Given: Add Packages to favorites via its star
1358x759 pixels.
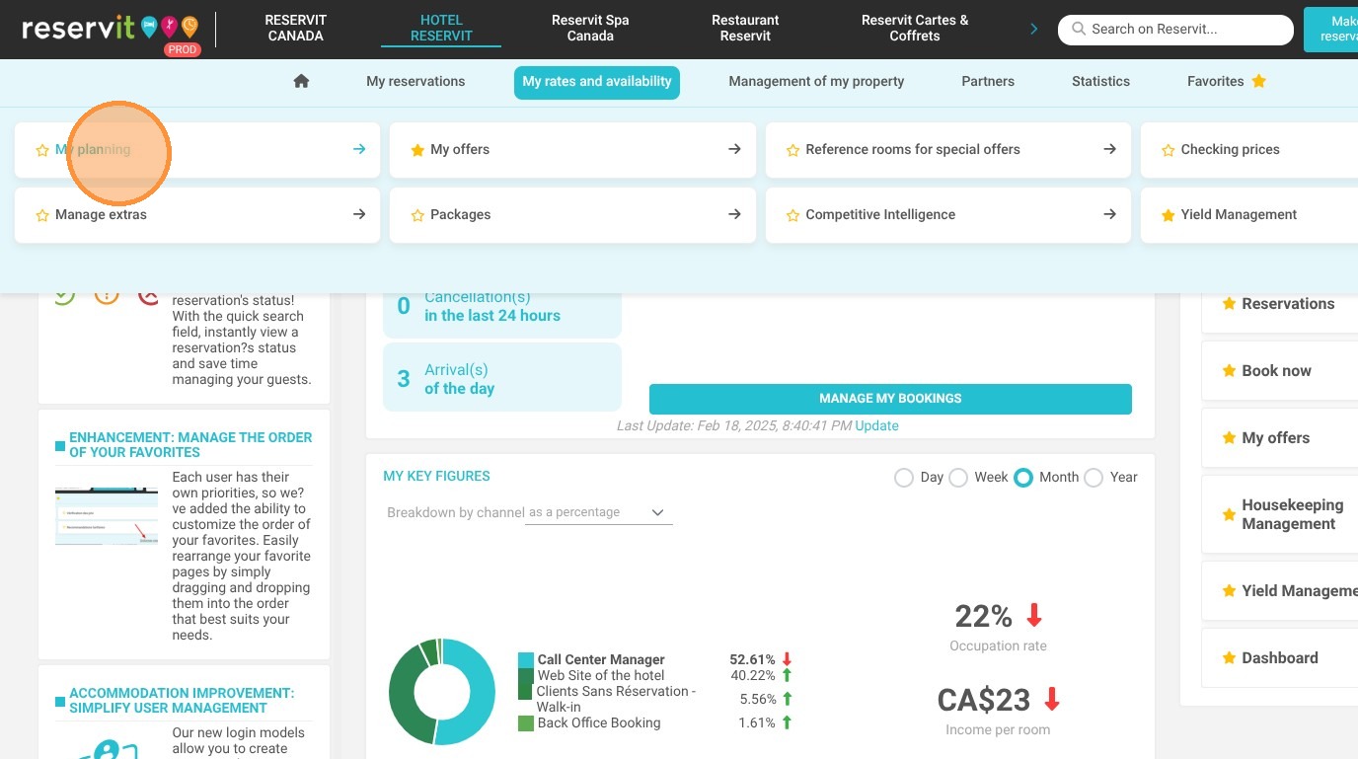Looking at the screenshot, I should (x=417, y=215).
